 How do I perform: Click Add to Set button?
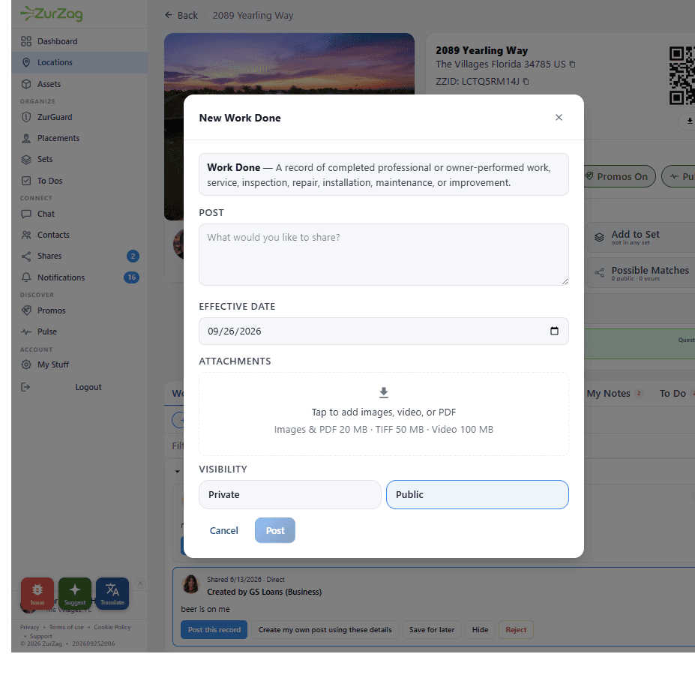(x=641, y=237)
